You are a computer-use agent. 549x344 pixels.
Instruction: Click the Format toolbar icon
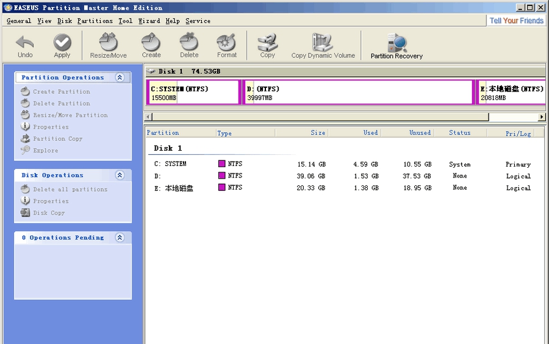point(227,43)
